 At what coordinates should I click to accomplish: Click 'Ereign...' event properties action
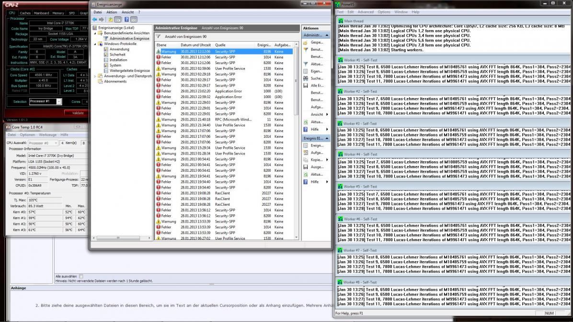[x=317, y=145]
